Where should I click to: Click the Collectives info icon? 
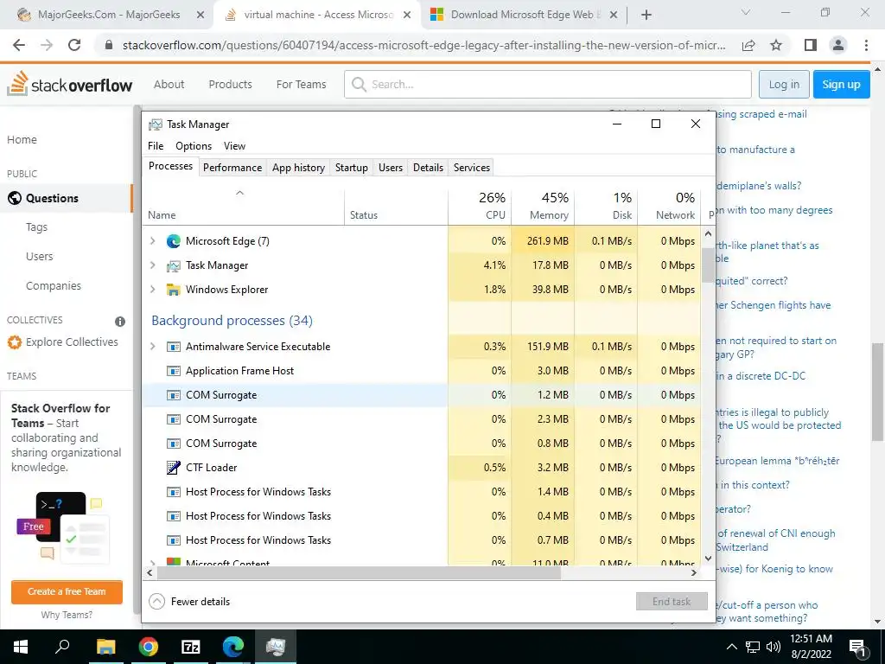point(120,322)
